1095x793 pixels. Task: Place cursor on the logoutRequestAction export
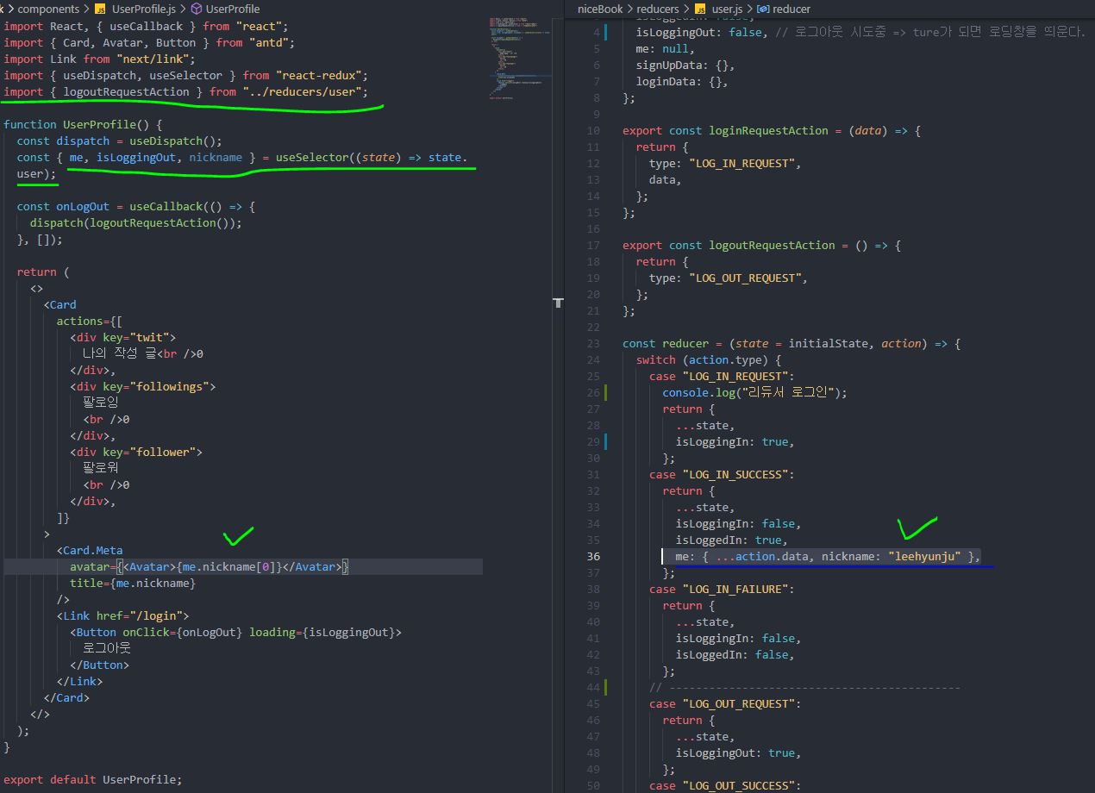(775, 246)
